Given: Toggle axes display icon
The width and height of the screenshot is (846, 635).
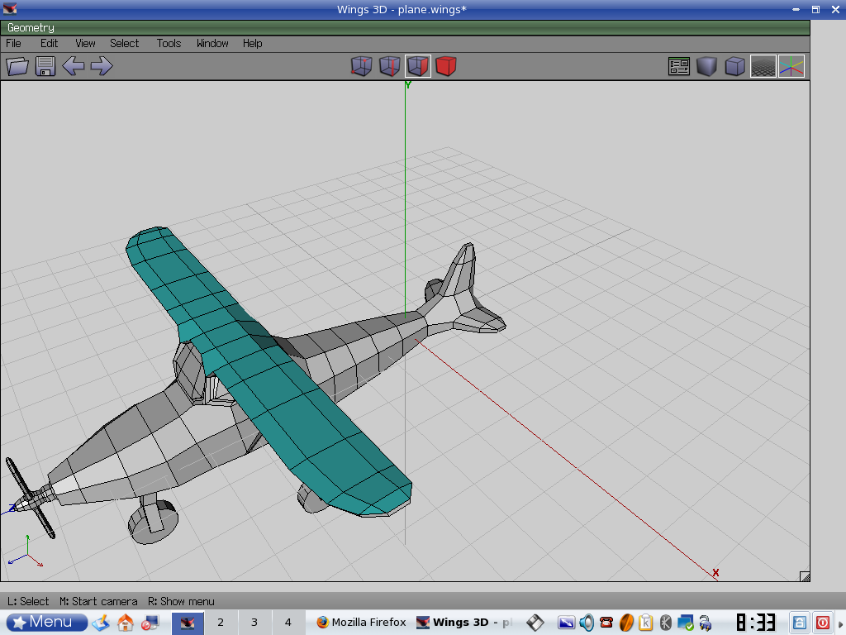Looking at the screenshot, I should [791, 66].
